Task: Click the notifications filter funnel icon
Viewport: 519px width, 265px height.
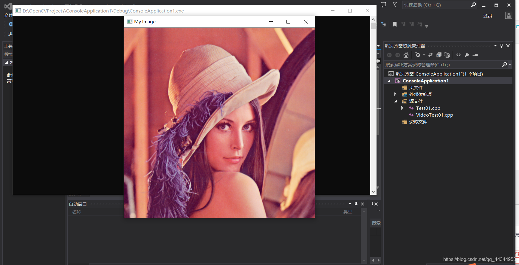Action: [395, 4]
